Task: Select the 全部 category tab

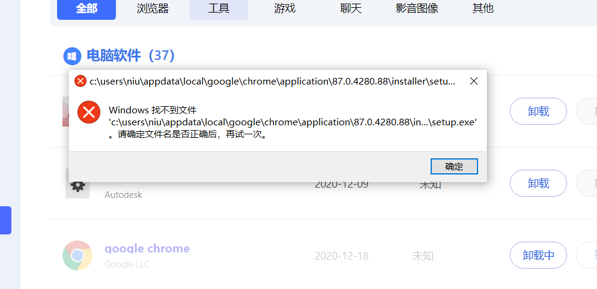Action: coord(86,9)
